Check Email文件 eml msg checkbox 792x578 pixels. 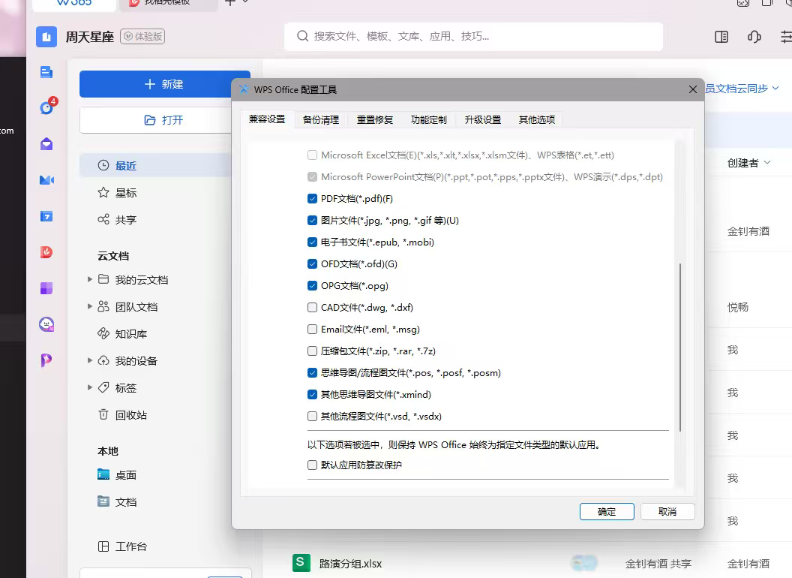tap(312, 330)
